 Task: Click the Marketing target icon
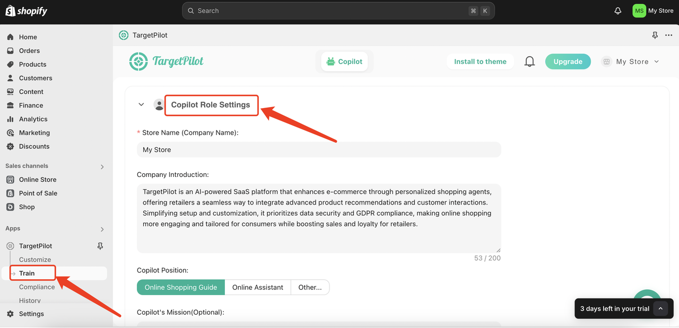click(10, 133)
